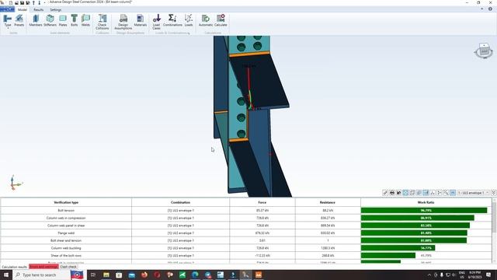
Task: Click the new document icon in title bar
Action: tap(11, 2)
